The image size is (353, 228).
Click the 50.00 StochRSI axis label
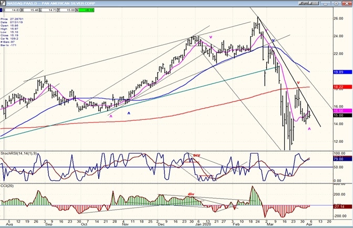pyautogui.click(x=339, y=167)
